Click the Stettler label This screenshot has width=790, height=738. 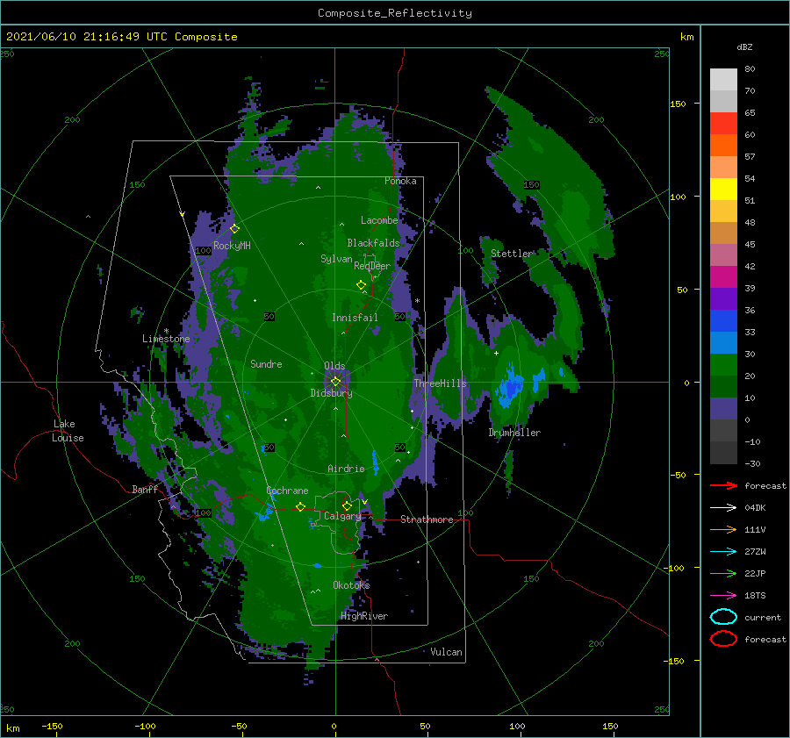coord(512,254)
